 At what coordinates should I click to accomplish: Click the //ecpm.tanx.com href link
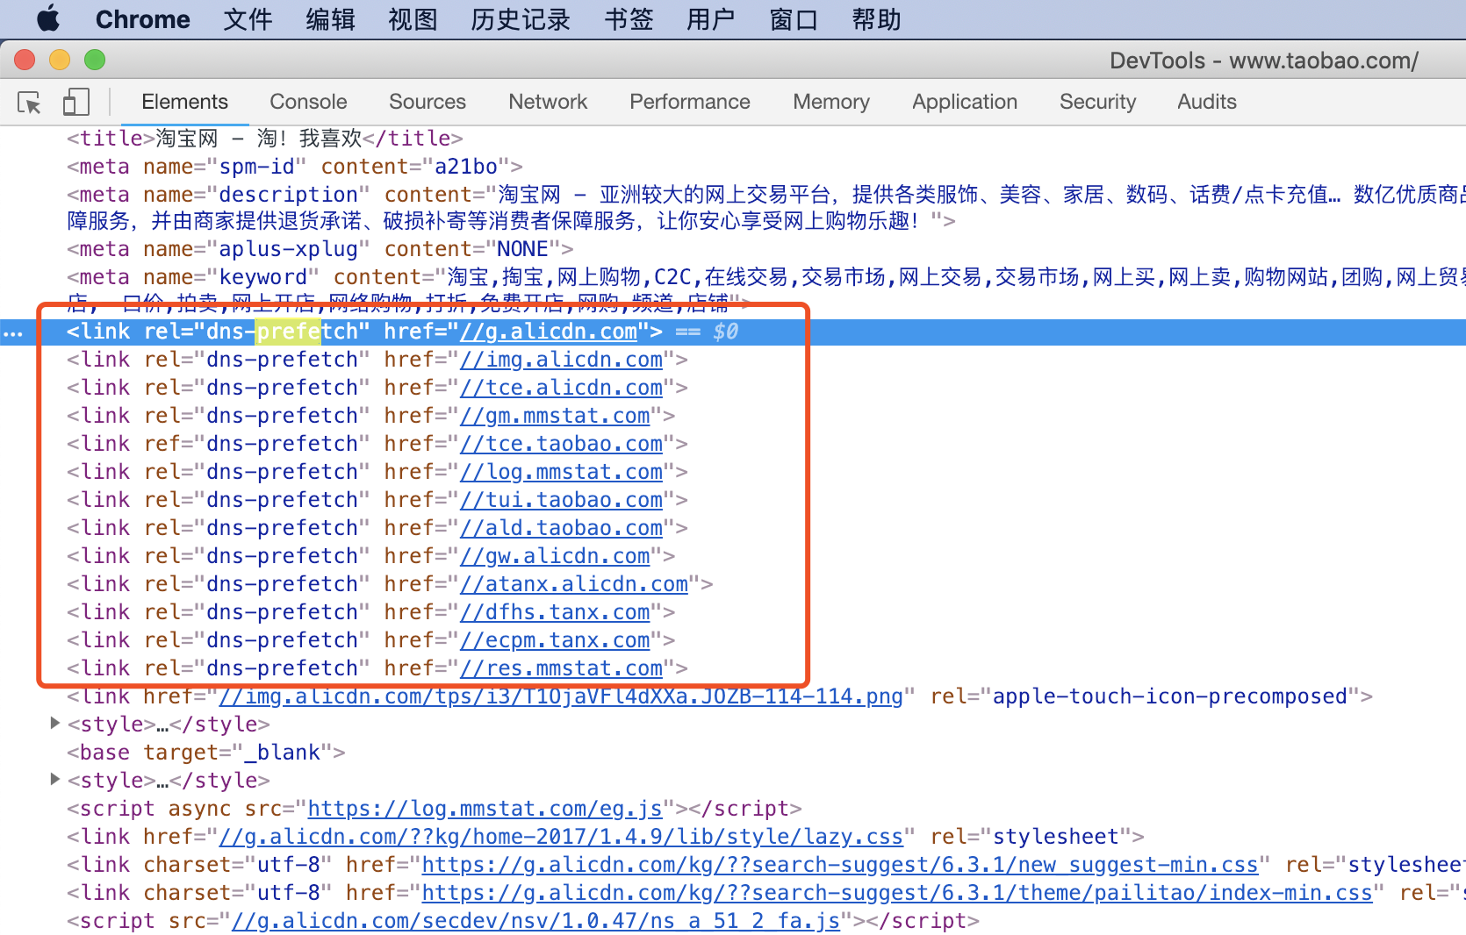click(555, 640)
